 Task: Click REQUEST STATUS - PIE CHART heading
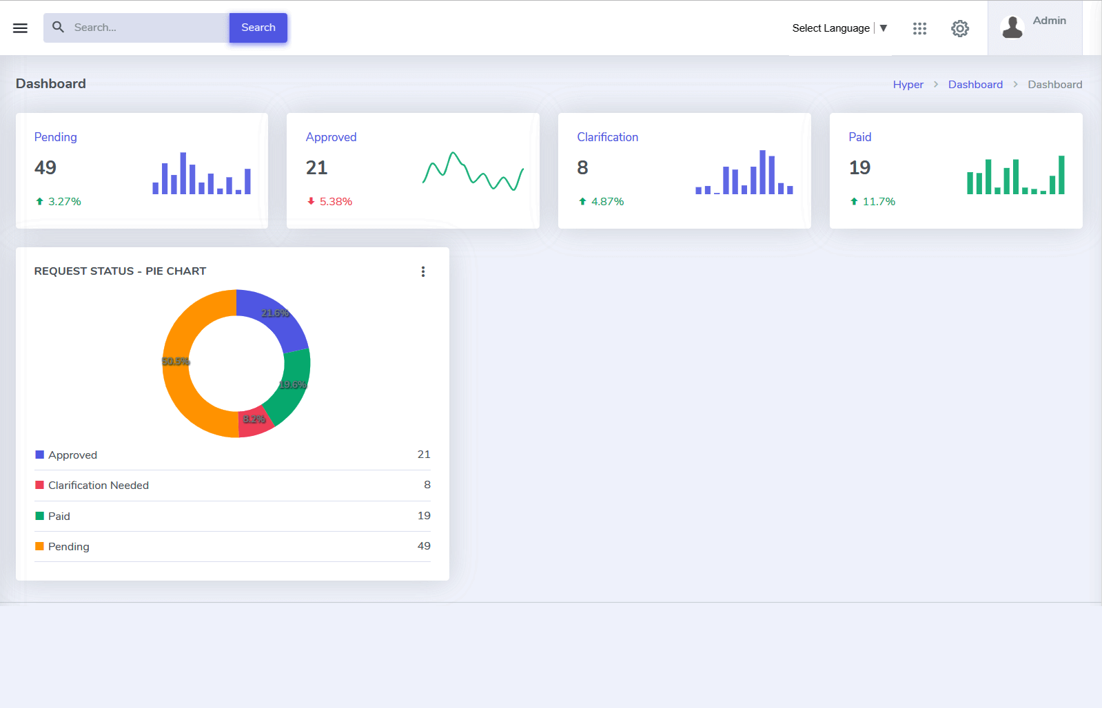121,271
